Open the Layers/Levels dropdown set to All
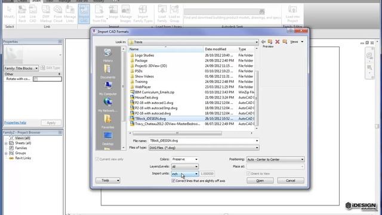The width and height of the screenshot is (382, 215). (185, 167)
